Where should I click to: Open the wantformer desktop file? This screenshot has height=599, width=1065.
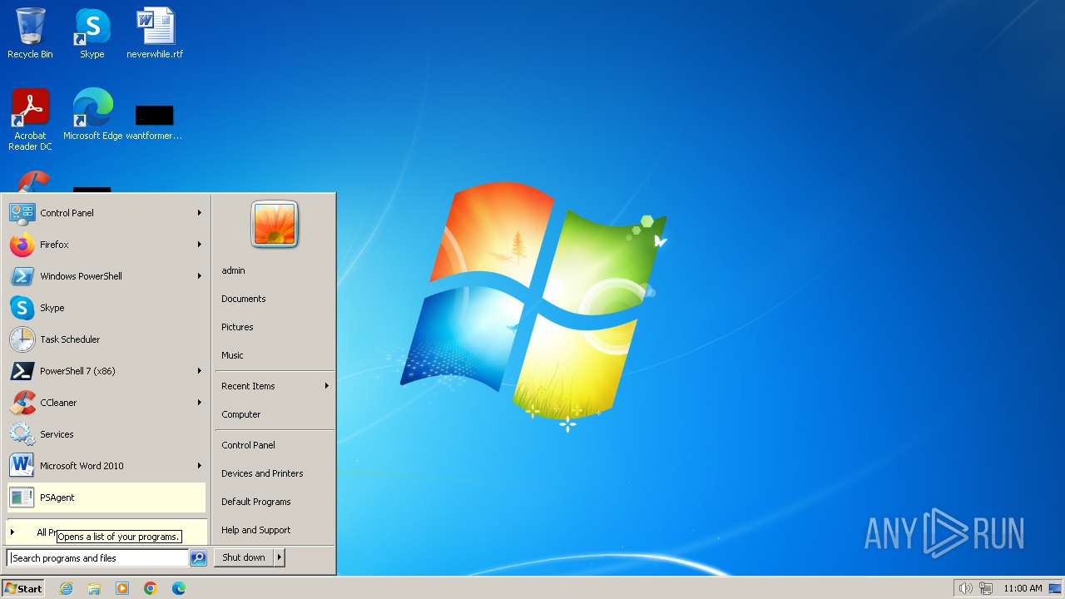pos(154,121)
